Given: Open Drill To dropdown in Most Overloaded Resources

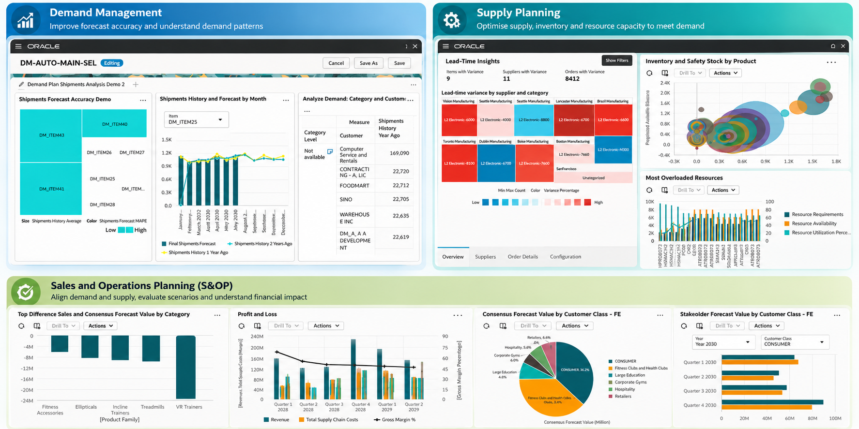Looking at the screenshot, I should 688,190.
